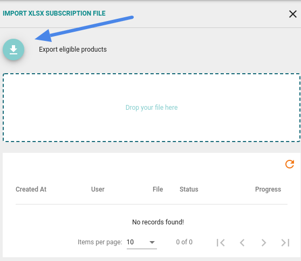
Task: Close the import XLSX dialog
Action: [293, 14]
